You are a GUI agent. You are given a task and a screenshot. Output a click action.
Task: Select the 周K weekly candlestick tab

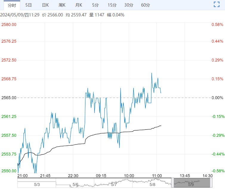(x=62, y=5)
